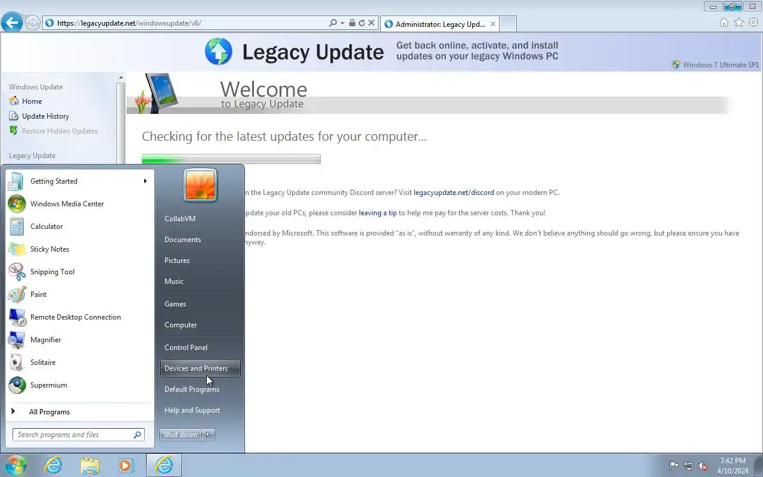Image resolution: width=763 pixels, height=477 pixels.
Task: Open Help and Support
Action: [x=200, y=410]
